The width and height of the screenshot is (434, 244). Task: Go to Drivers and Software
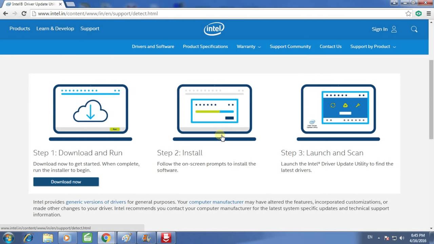pos(153,46)
